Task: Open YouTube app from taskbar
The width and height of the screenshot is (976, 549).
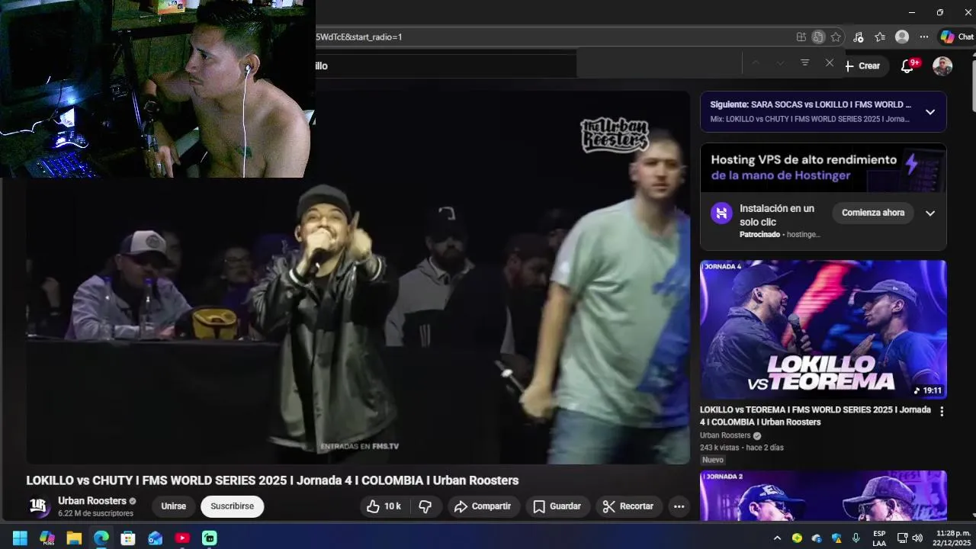Action: click(x=182, y=538)
